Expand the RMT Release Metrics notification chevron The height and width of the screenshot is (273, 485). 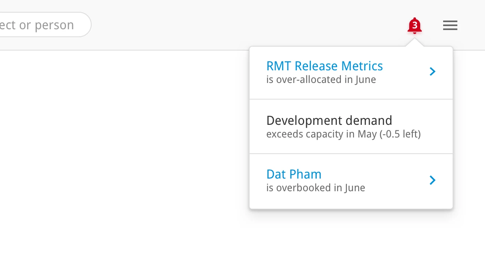(x=432, y=72)
